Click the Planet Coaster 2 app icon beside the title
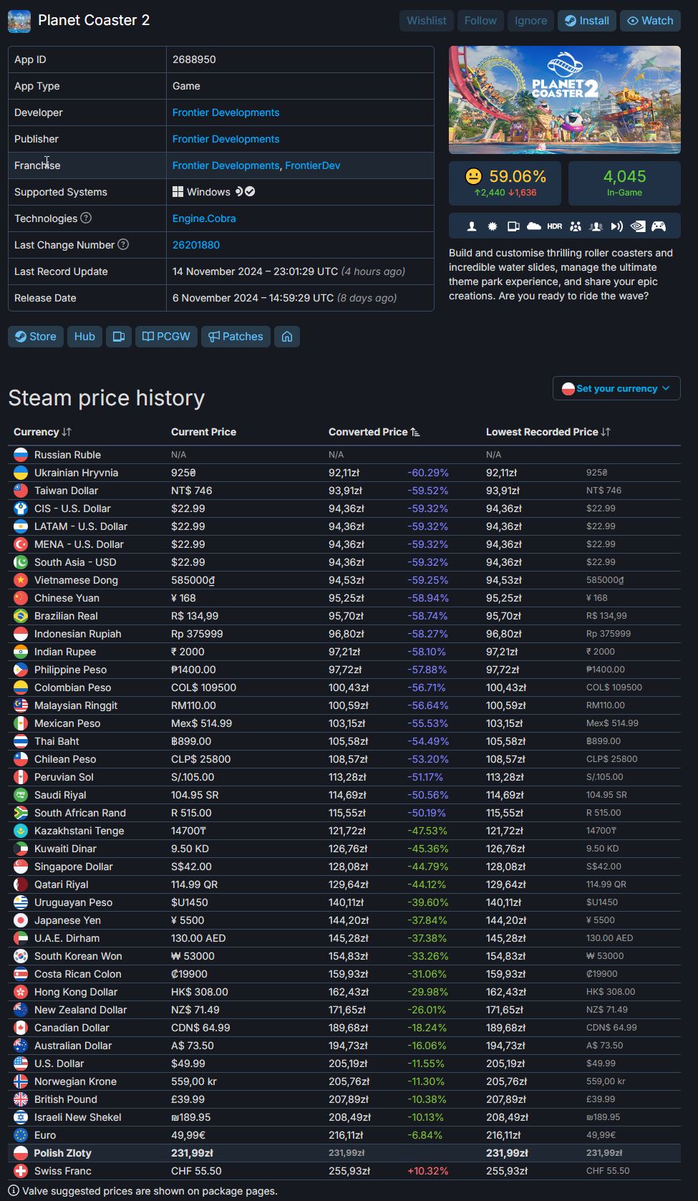 (x=19, y=21)
